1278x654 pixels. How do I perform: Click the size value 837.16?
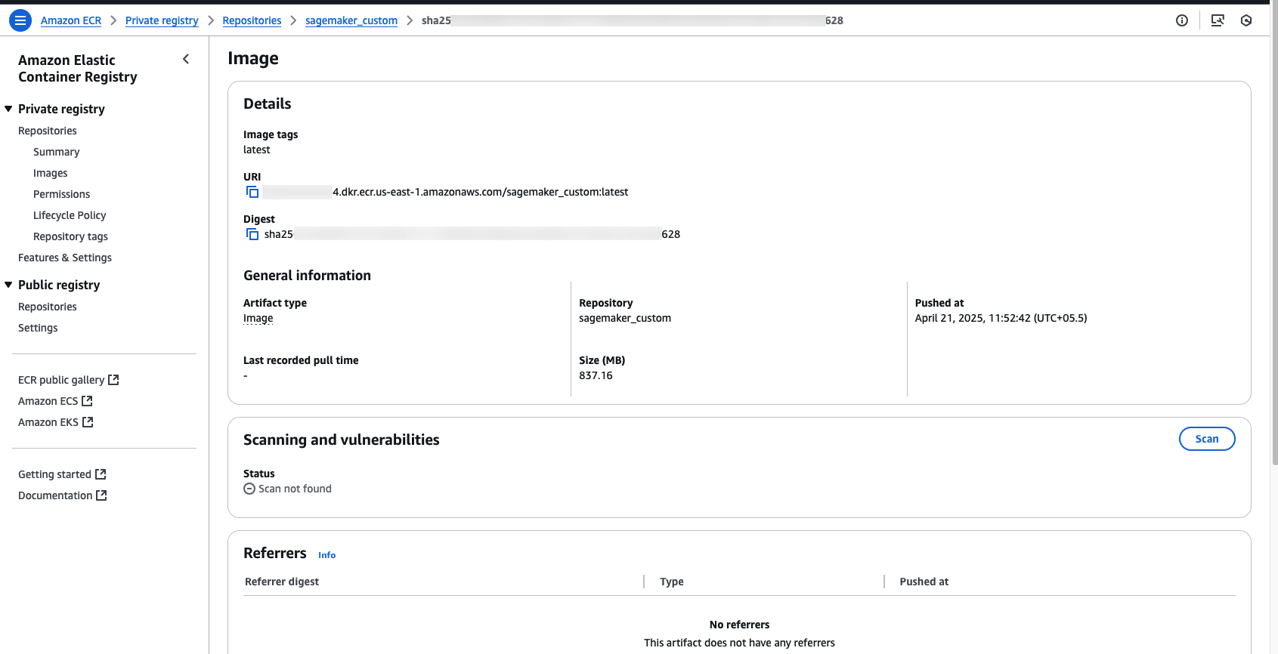coord(596,375)
